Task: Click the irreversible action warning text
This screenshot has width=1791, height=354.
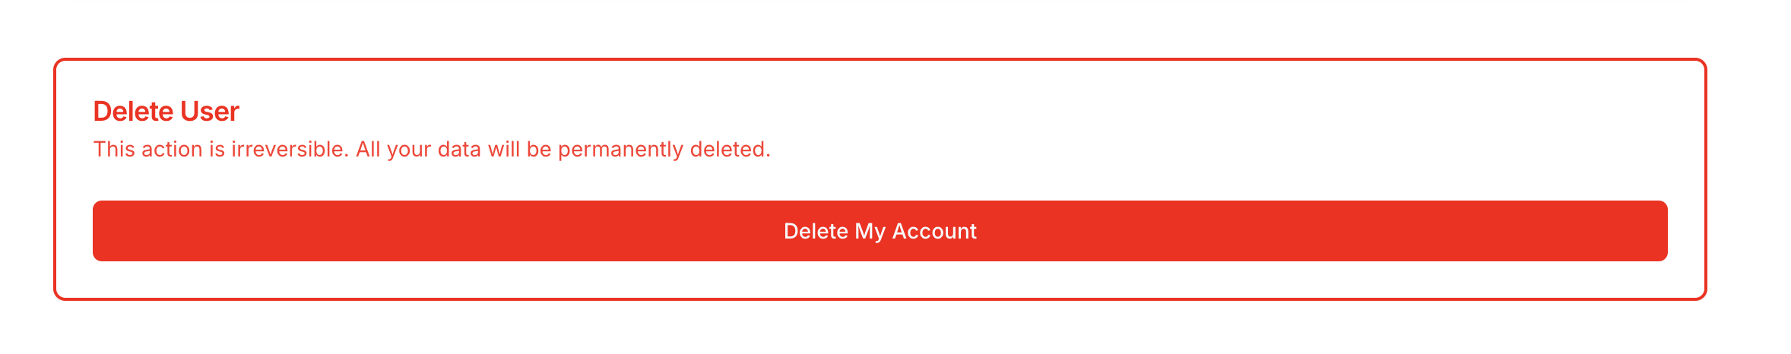Action: pos(432,150)
